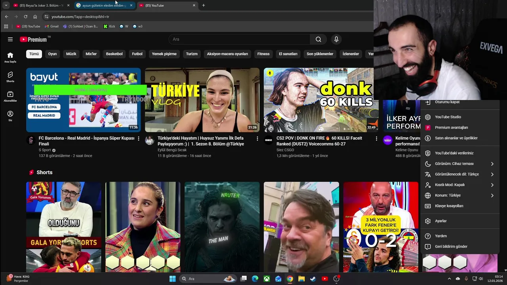Select the Oyun filter chip

click(x=52, y=54)
